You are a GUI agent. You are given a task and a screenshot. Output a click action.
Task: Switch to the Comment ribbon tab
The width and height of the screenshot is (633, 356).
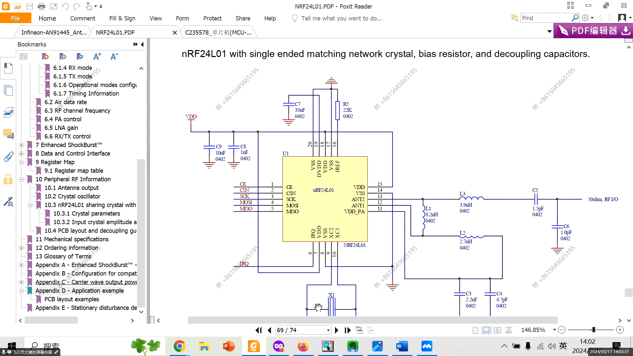pyautogui.click(x=83, y=18)
